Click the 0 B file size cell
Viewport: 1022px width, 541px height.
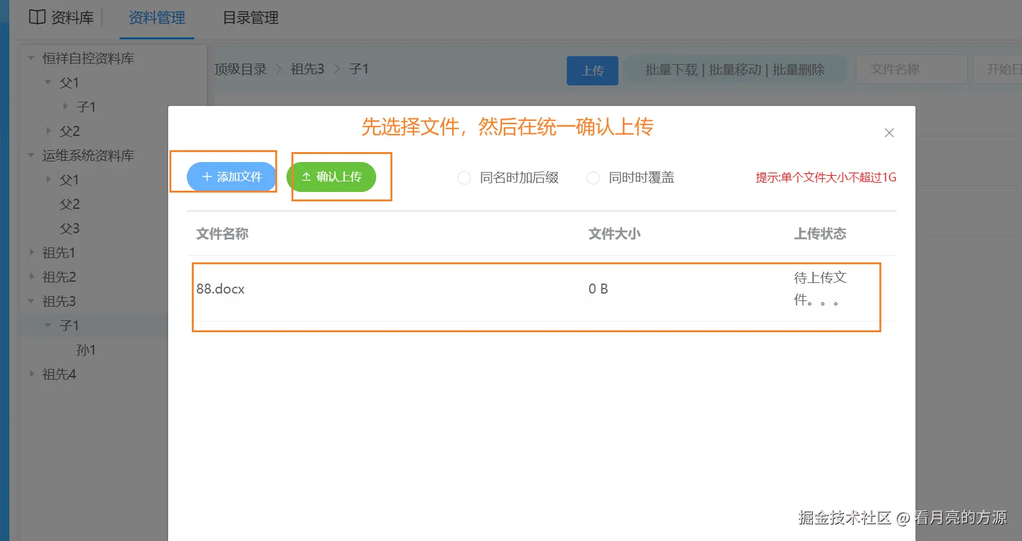pos(599,289)
